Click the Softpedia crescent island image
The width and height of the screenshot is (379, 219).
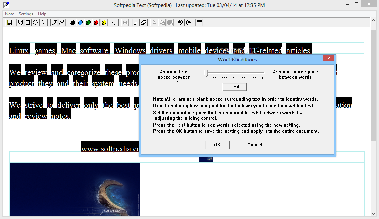tap(75, 189)
